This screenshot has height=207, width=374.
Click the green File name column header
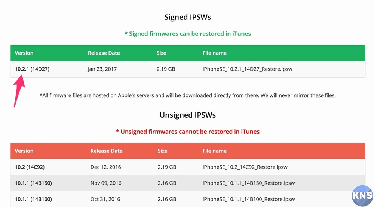click(214, 53)
